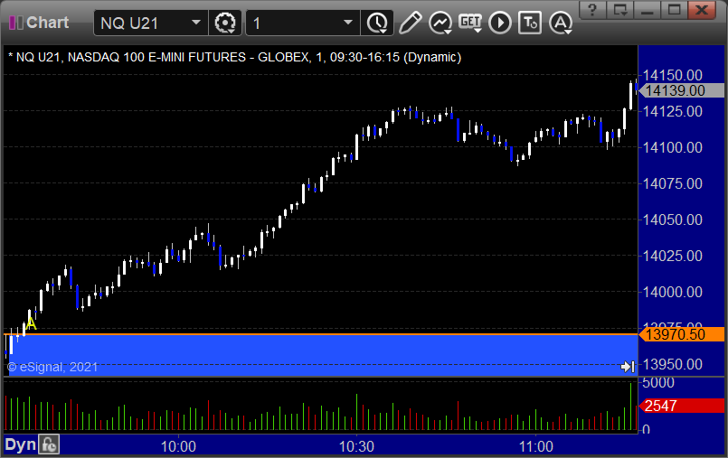Click the scroll-to-latest-bar arrow icon

pyautogui.click(x=628, y=367)
